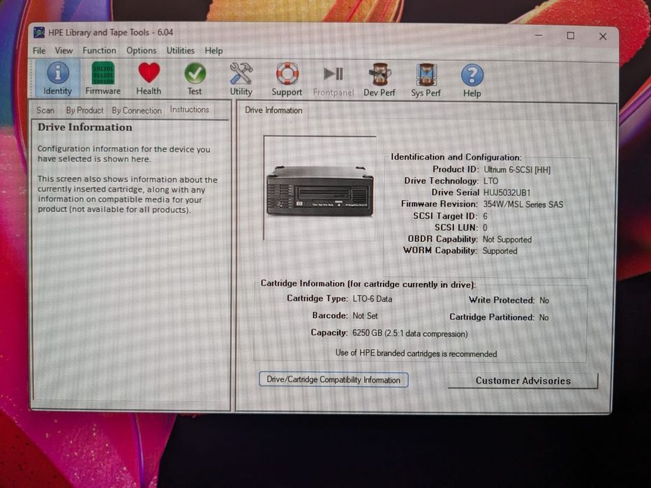Image resolution: width=651 pixels, height=488 pixels.
Task: Switch to the By Product tab
Action: coord(84,110)
